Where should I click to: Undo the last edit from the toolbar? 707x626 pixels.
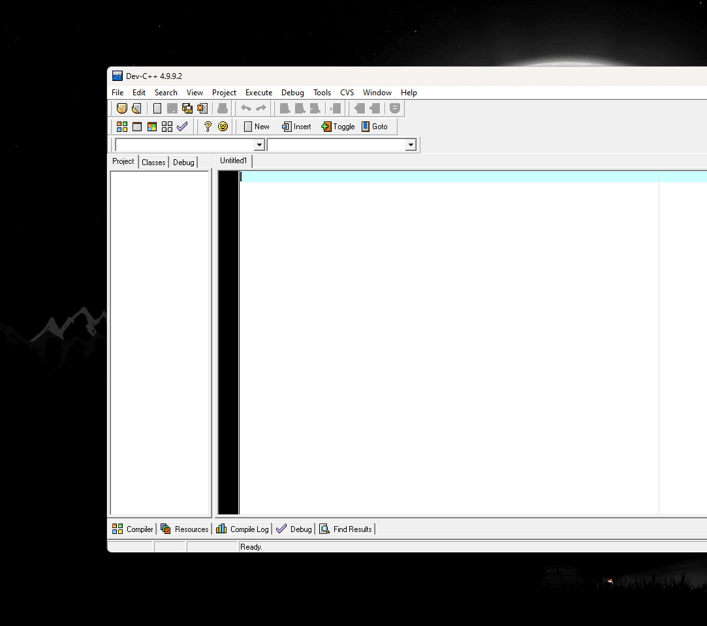246,108
